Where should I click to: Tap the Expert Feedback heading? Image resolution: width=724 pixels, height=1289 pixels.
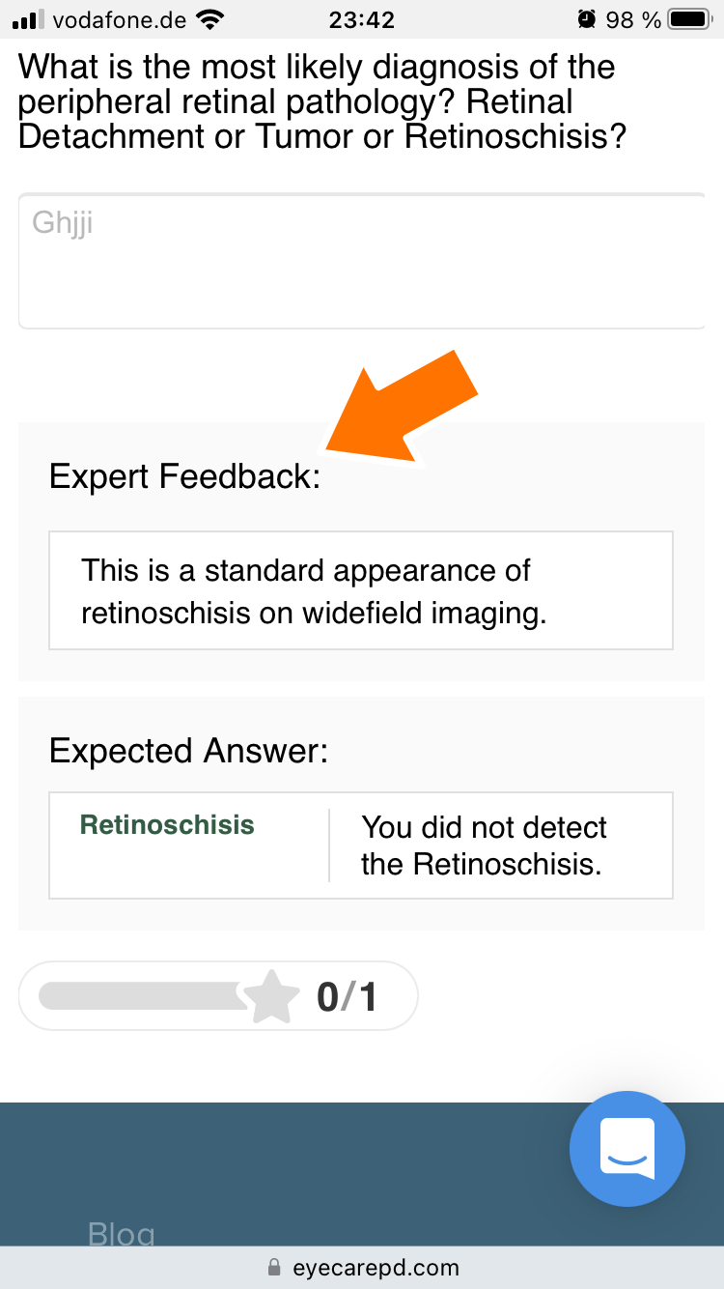pyautogui.click(x=184, y=477)
